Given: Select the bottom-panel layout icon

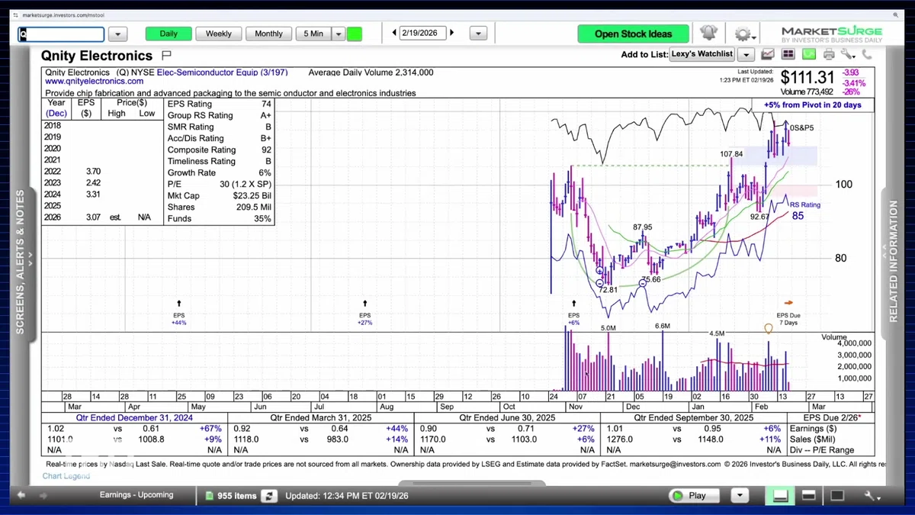Looking at the screenshot, I should tap(781, 496).
